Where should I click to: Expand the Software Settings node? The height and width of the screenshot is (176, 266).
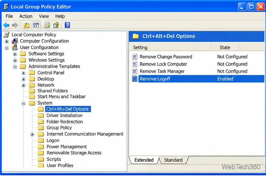[15, 54]
